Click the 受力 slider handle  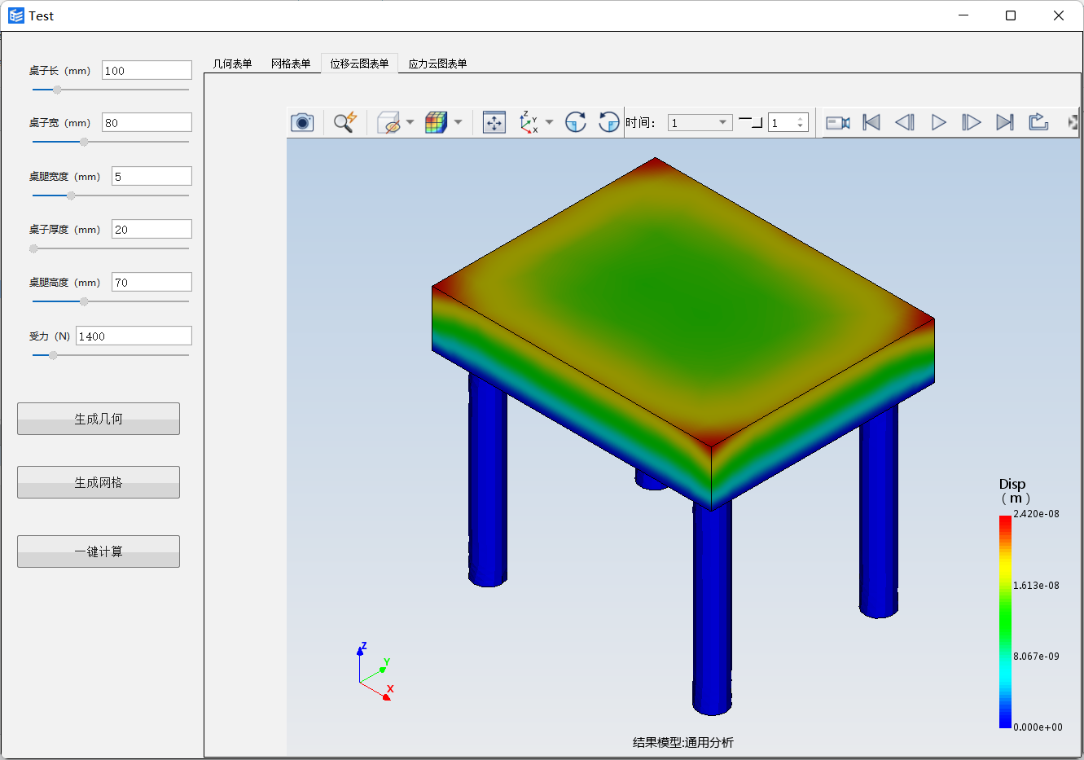pos(53,355)
